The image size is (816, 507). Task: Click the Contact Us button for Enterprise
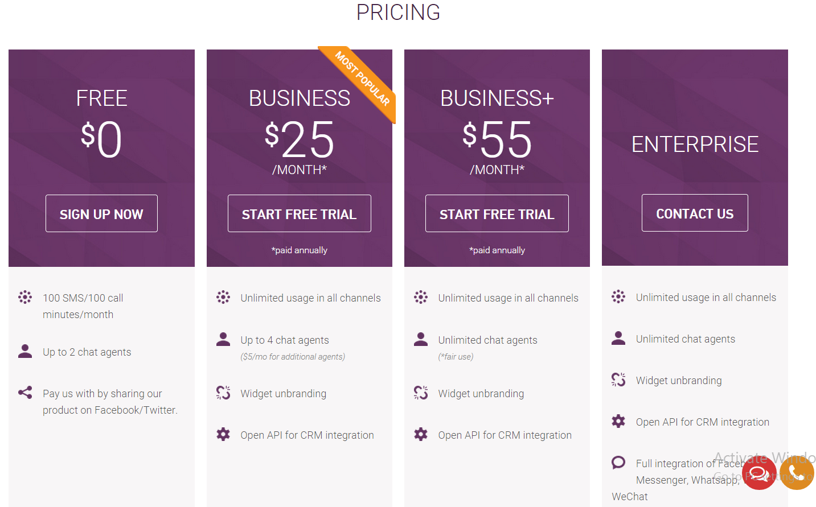tap(695, 213)
